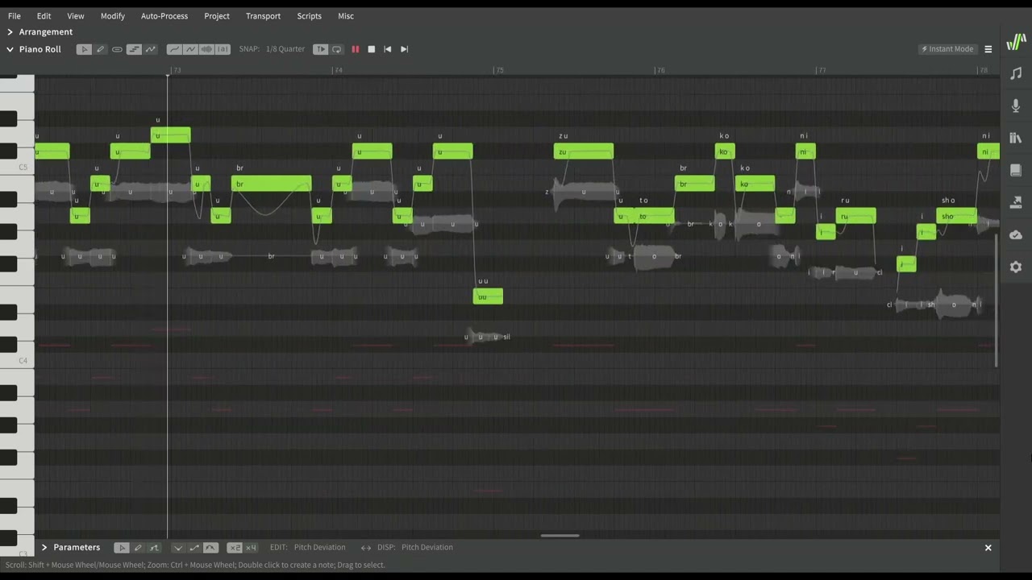
Task: Toggle loop playback button
Action: pos(336,49)
